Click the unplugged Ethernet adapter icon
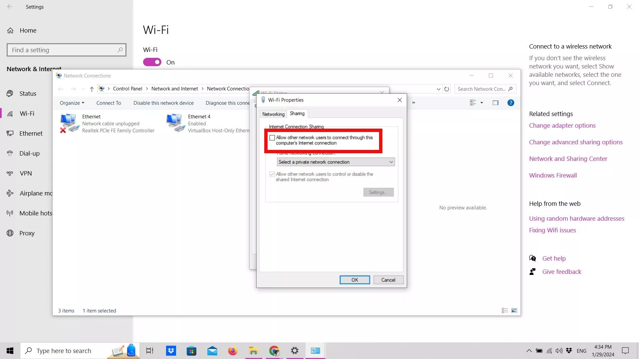Viewport: 639px width, 359px height. [x=69, y=123]
